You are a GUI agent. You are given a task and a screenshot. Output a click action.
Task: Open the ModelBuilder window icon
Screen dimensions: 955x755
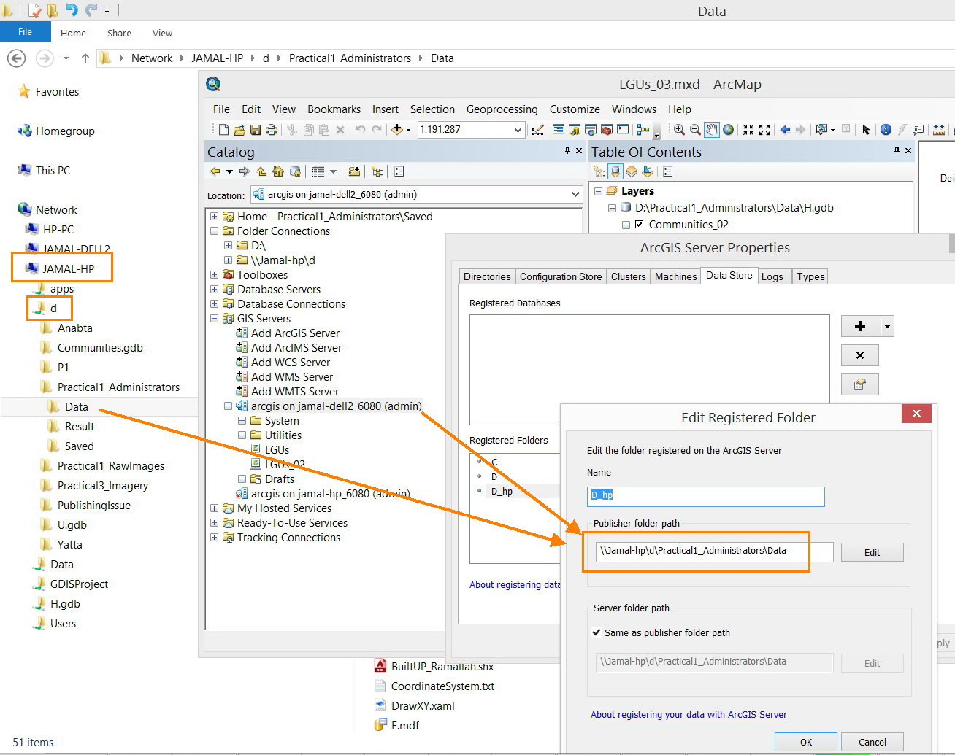point(643,130)
